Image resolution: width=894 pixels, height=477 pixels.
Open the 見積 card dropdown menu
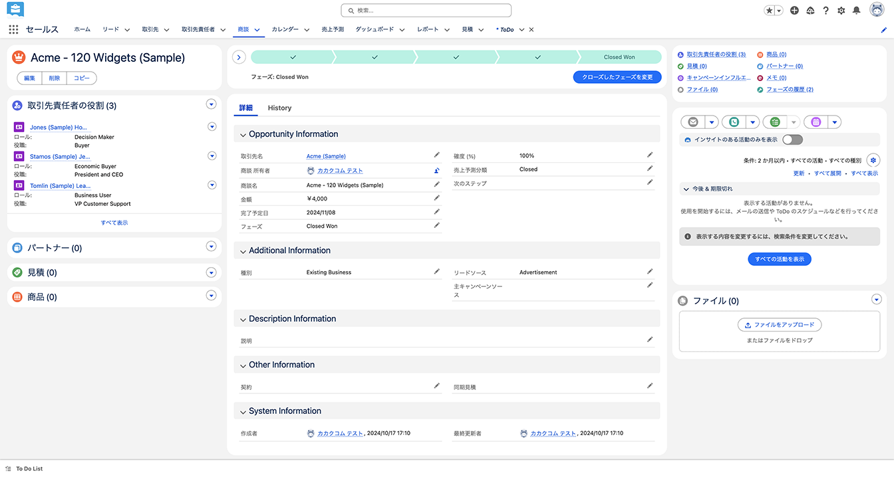pos(212,272)
